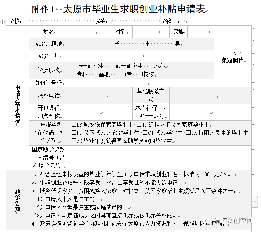Click the 身份证号码 label cell
Image resolution: width=261 pixels, height=232 pixels.
pyautogui.click(x=49, y=83)
